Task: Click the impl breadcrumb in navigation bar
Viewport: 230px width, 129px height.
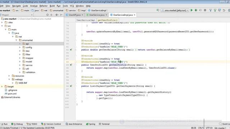Action: (82, 10)
